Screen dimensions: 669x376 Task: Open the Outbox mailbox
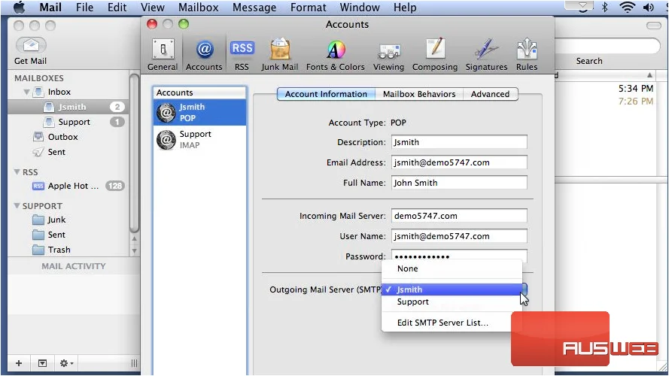[x=62, y=137]
